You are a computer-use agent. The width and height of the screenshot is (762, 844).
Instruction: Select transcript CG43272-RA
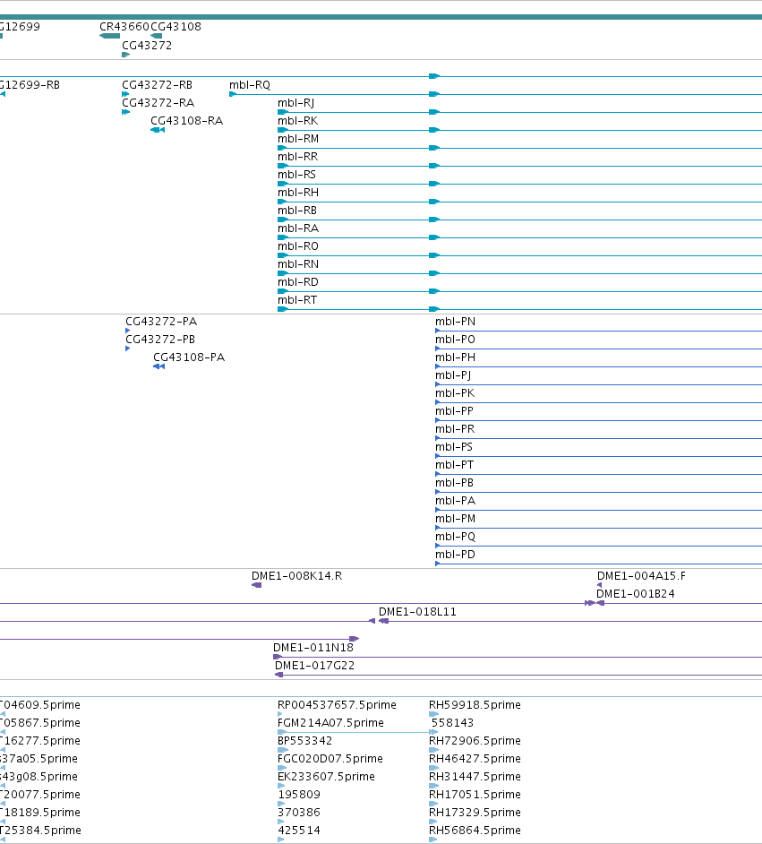pos(158,102)
